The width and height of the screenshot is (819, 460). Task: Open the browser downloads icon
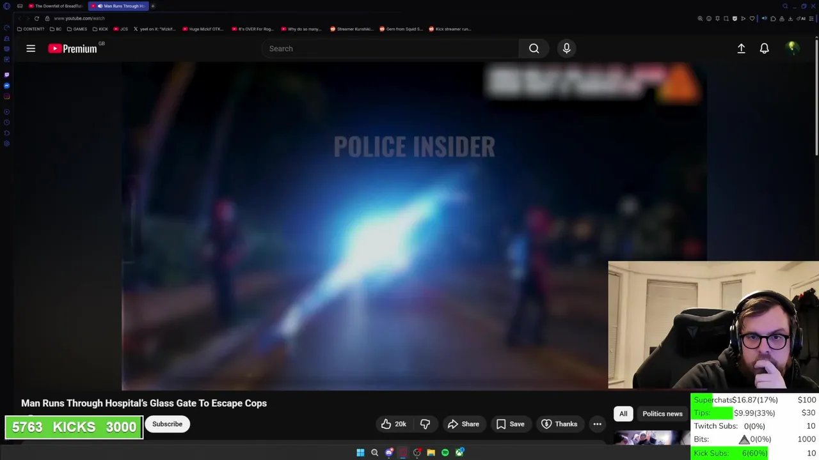pyautogui.click(x=790, y=19)
